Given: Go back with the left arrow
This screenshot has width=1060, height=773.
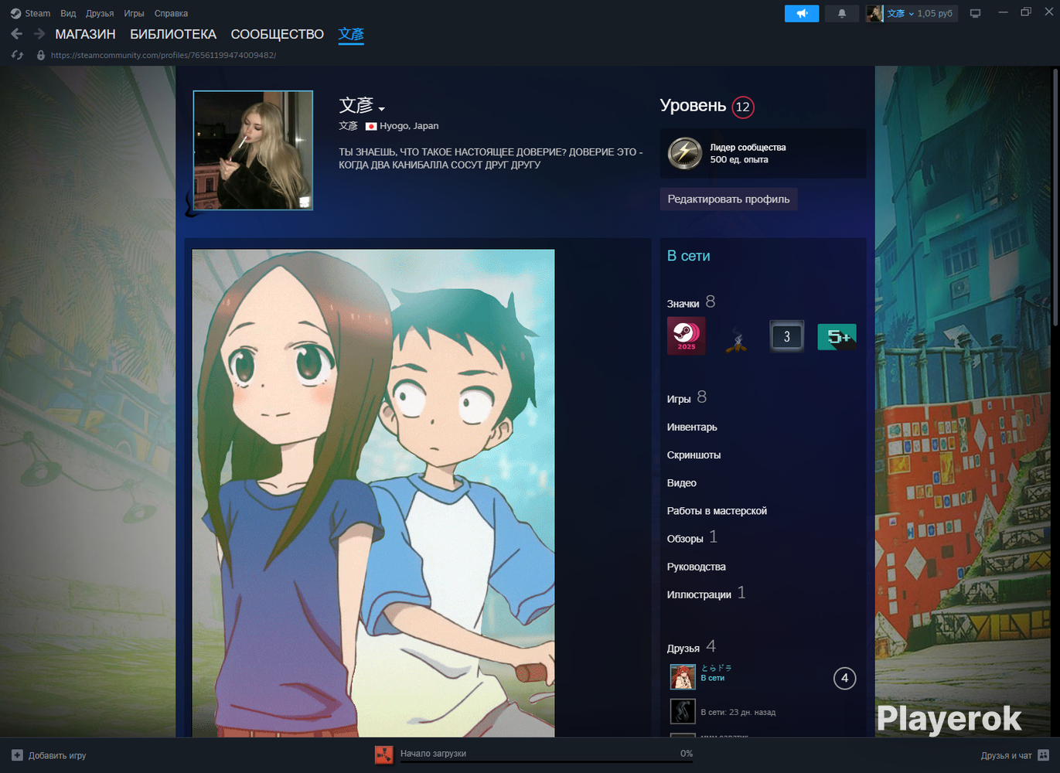Looking at the screenshot, I should (17, 34).
